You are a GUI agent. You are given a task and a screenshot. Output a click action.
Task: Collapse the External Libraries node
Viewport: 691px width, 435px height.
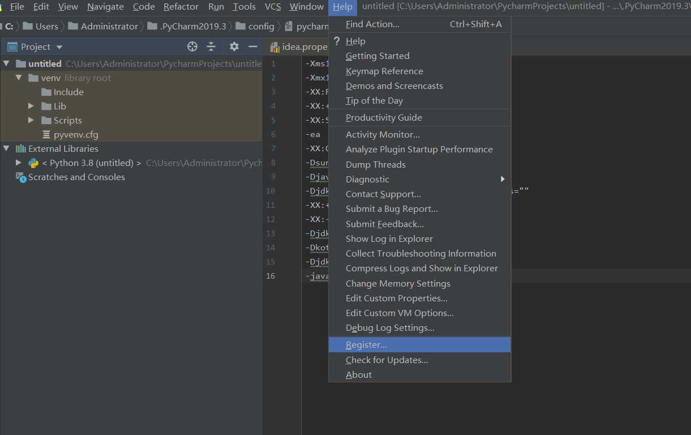7,148
